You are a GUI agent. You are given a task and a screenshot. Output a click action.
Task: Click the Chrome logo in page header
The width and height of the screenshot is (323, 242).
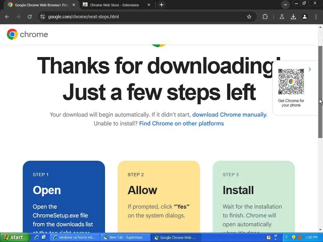(27, 34)
